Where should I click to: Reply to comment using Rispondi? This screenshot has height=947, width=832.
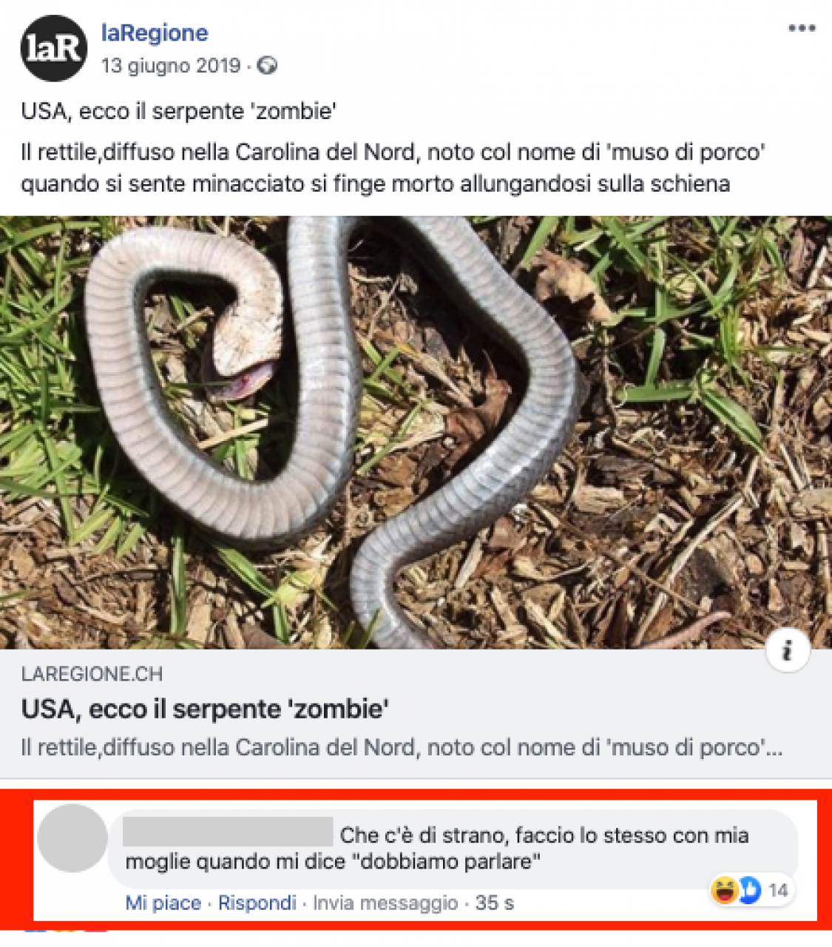pyautogui.click(x=257, y=903)
